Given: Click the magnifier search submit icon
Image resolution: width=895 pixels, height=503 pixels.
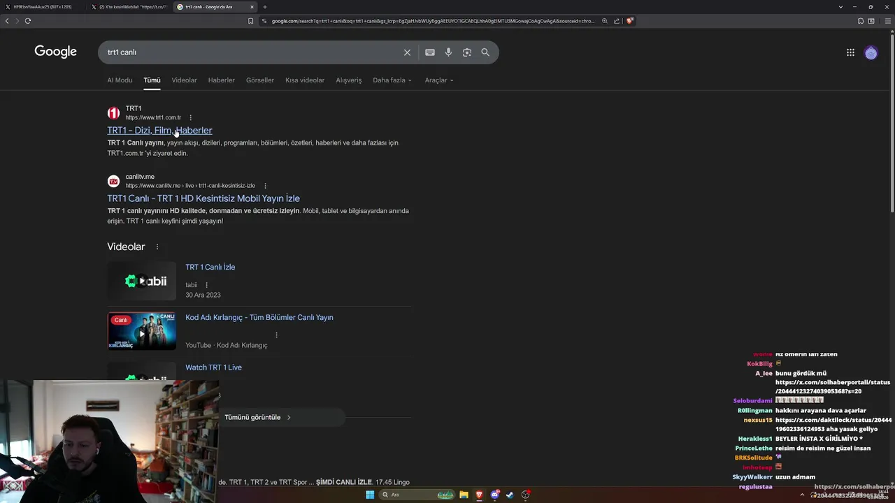Looking at the screenshot, I should coord(485,52).
